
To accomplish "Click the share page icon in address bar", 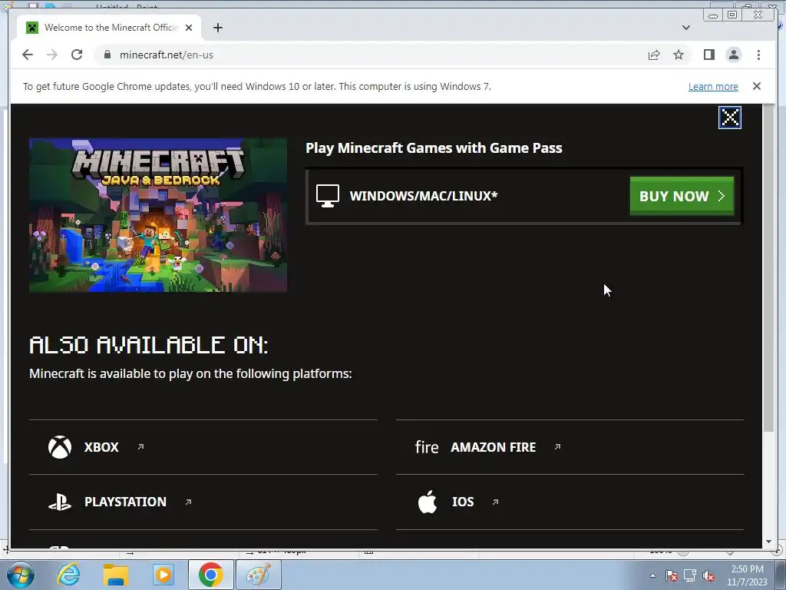I will coord(654,55).
